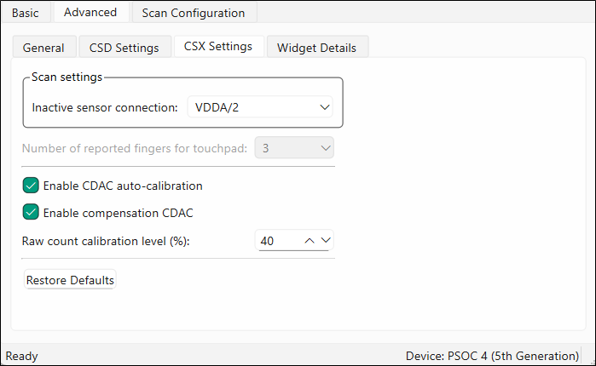Image resolution: width=596 pixels, height=366 pixels.
Task: Increase raw count calibration level
Action: 310,241
